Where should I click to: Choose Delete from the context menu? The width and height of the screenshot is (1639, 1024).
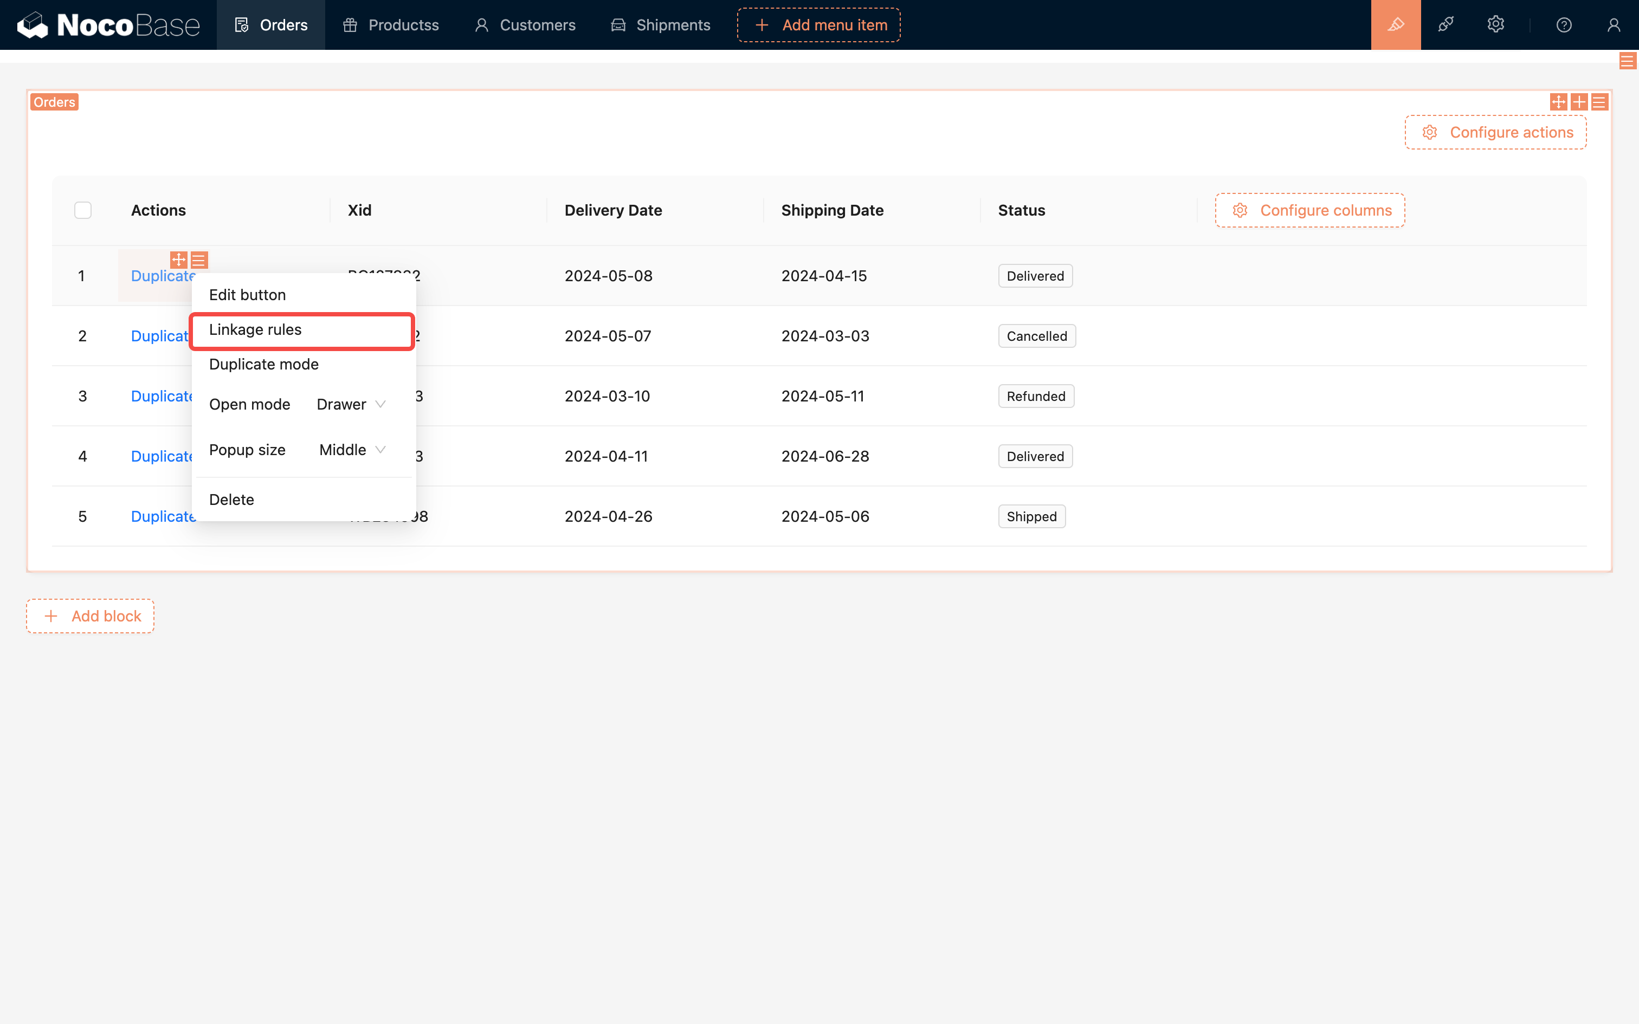point(231,500)
